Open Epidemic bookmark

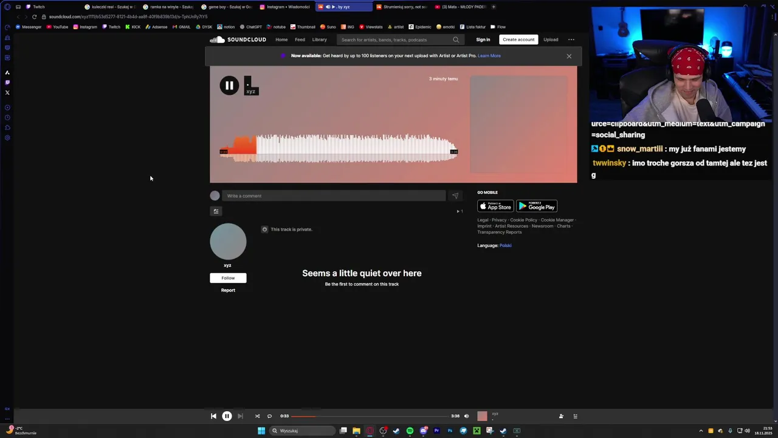tap(420, 27)
